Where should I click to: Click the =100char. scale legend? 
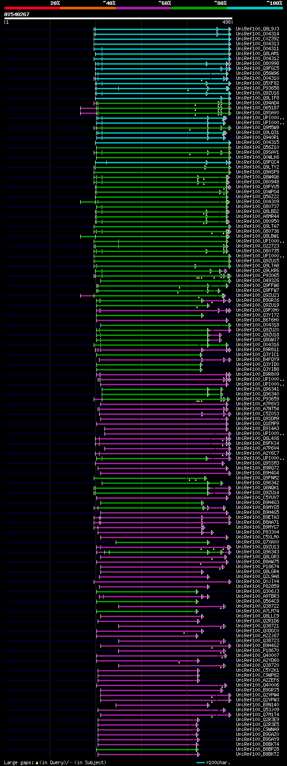[213, 762]
